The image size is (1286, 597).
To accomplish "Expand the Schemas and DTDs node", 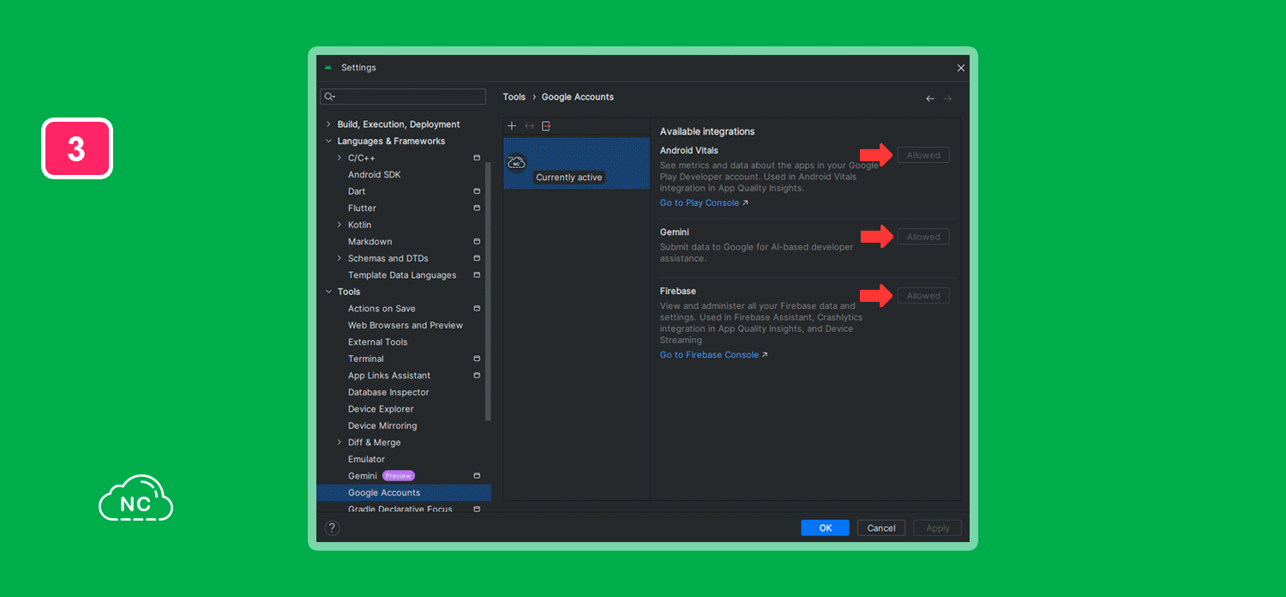I will [339, 258].
